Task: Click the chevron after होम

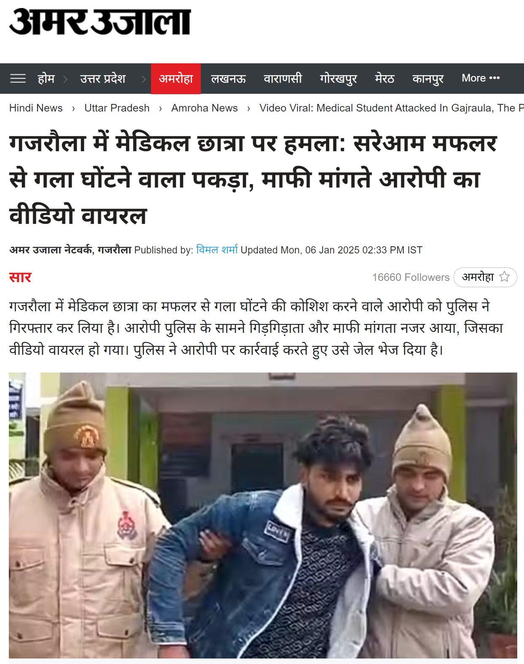Action: 65,79
